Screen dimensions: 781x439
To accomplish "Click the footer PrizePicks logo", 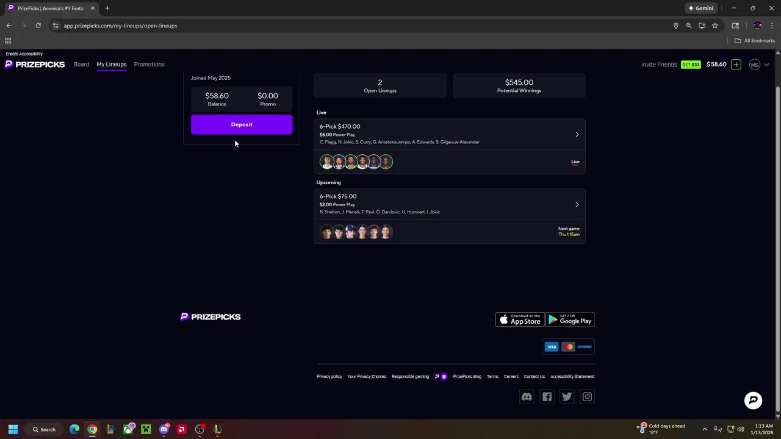I will pos(211,317).
